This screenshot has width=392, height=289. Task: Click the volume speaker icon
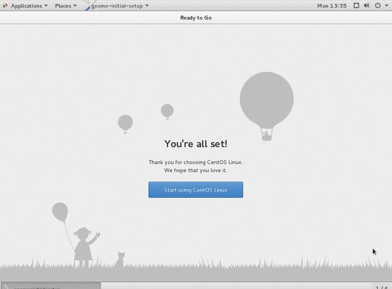coord(367,5)
